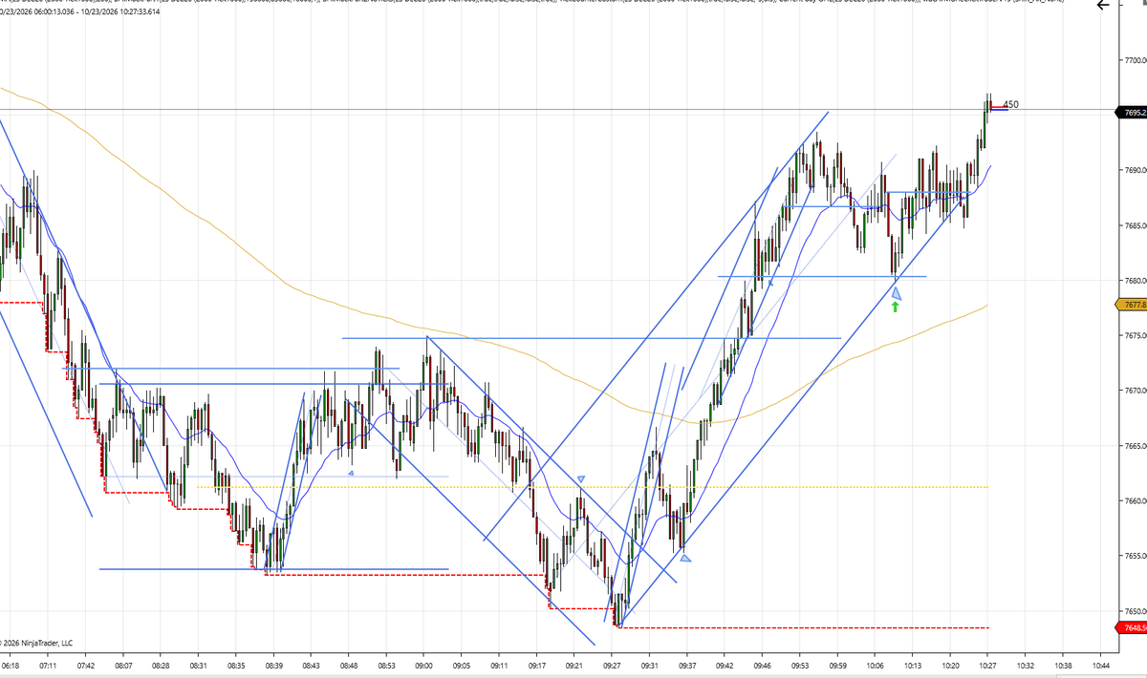Screen dimensions: 1147x678
Task: Click the 07:42 time axis label
Action: 86,665
